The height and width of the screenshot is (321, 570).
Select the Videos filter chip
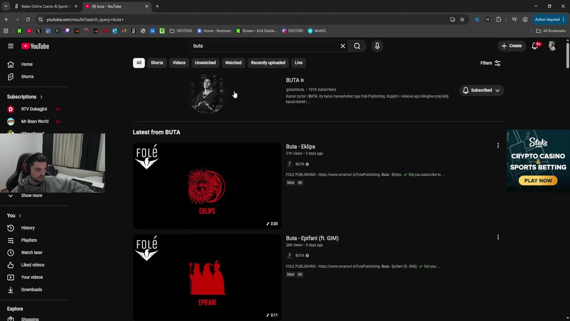tap(179, 63)
